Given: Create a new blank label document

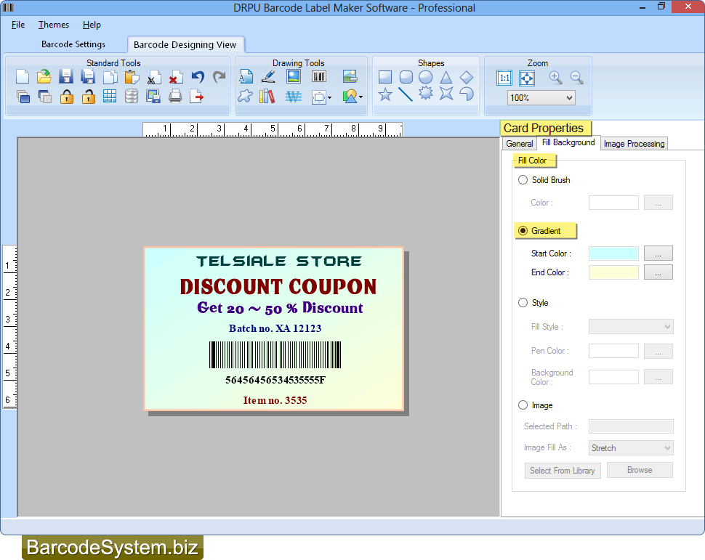Looking at the screenshot, I should coord(23,77).
